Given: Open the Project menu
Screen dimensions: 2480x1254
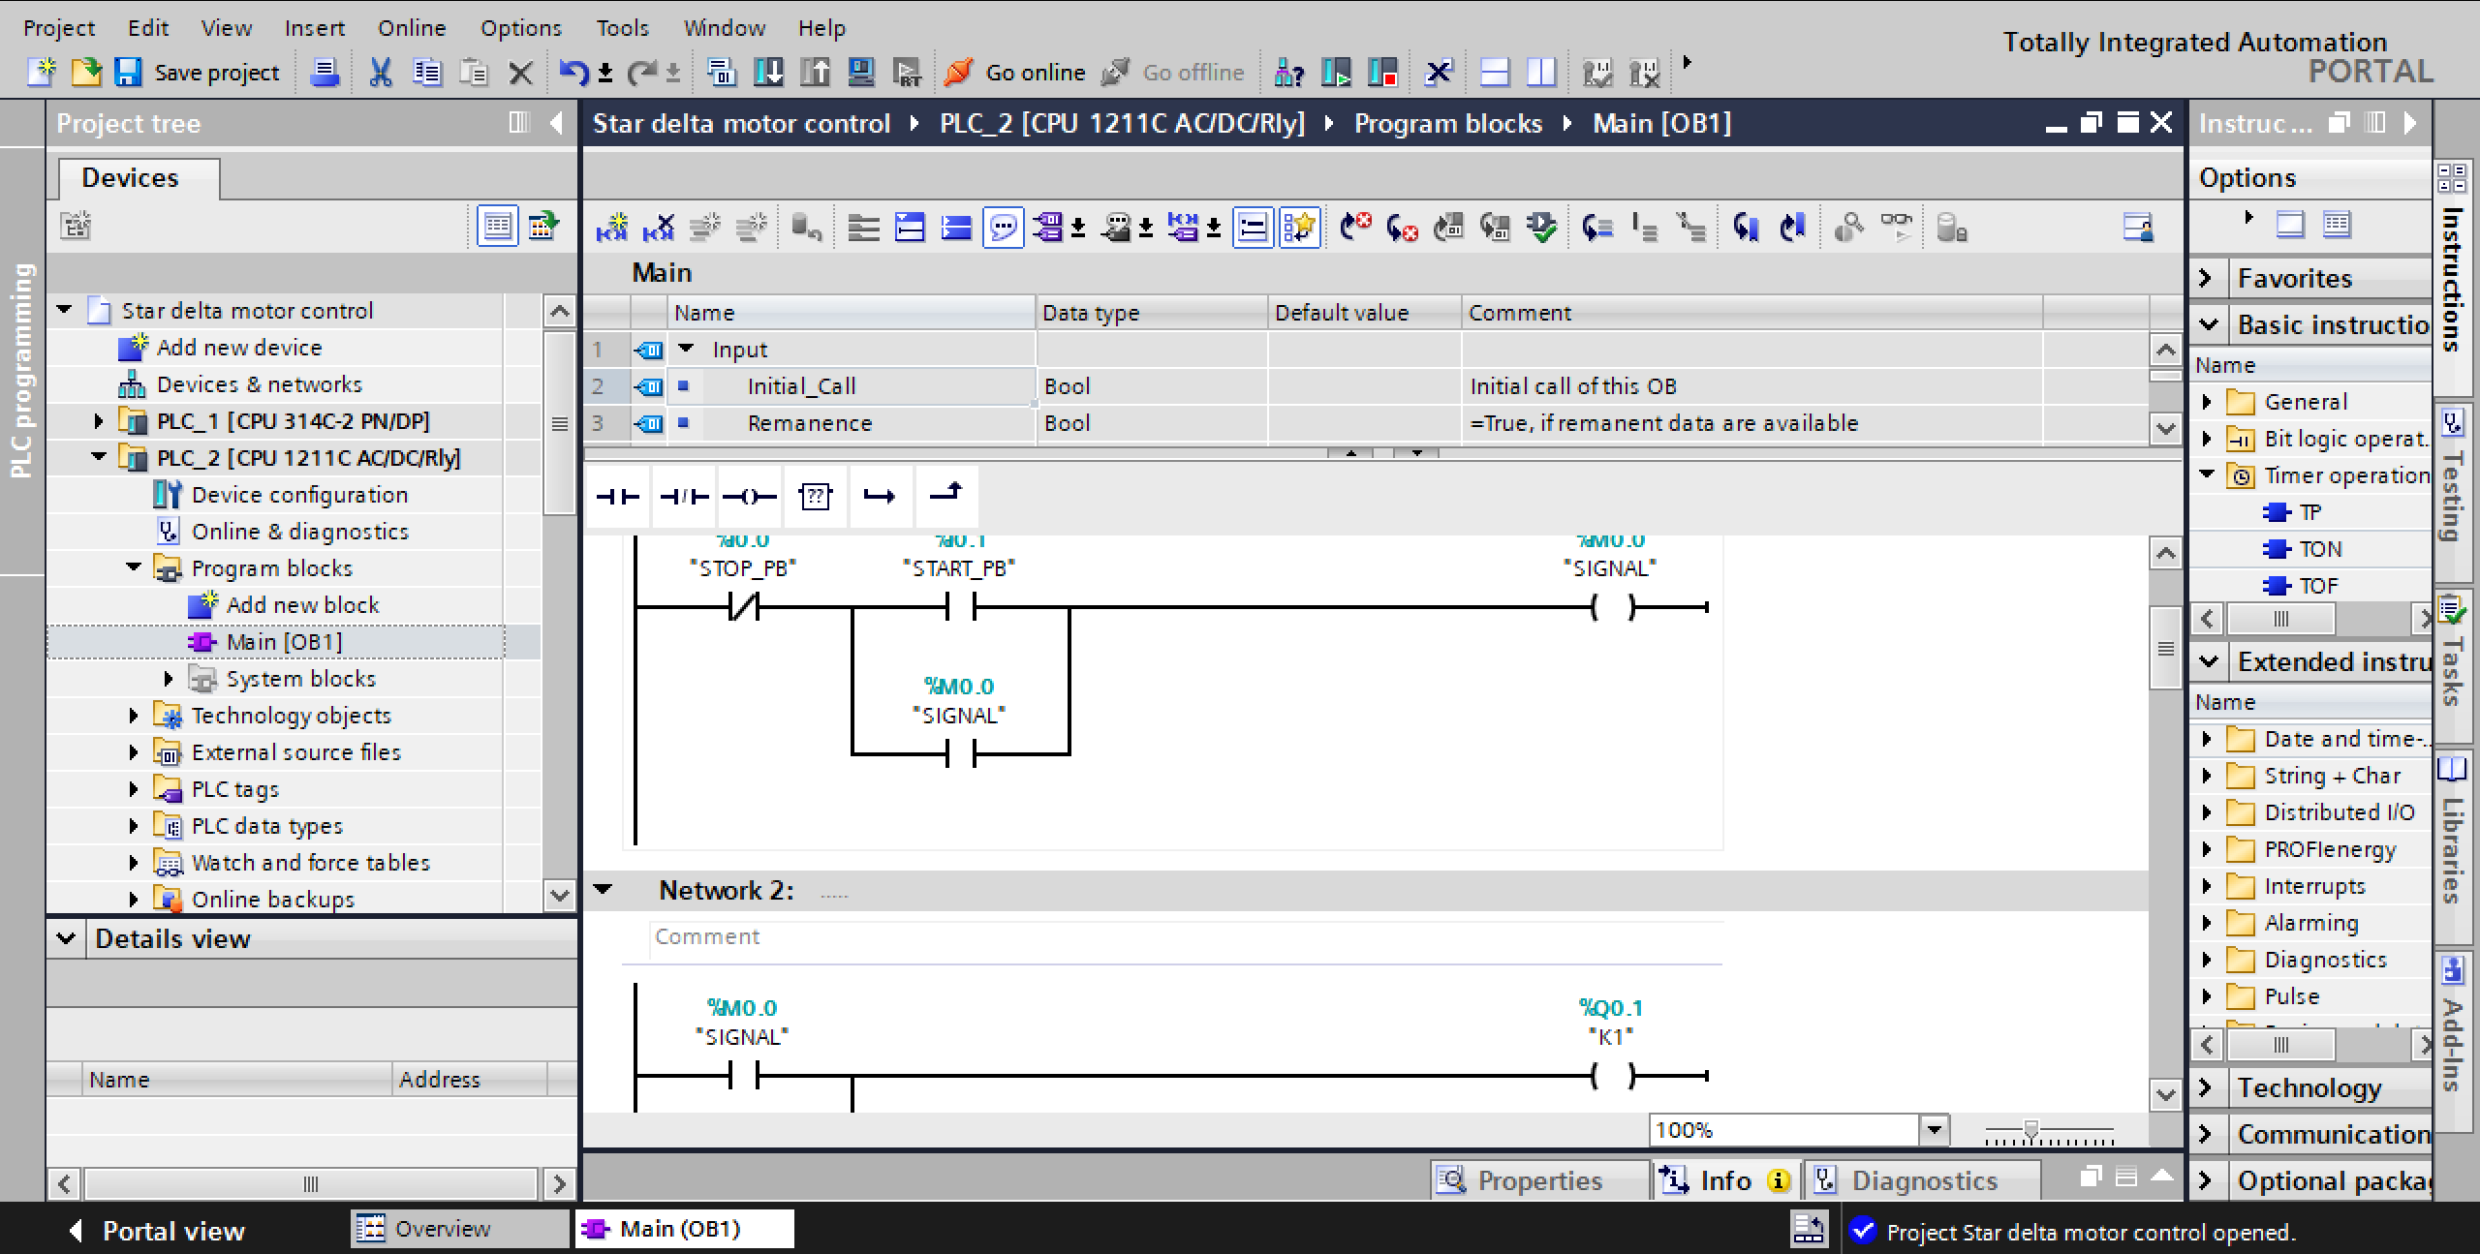Looking at the screenshot, I should pyautogui.click(x=59, y=28).
